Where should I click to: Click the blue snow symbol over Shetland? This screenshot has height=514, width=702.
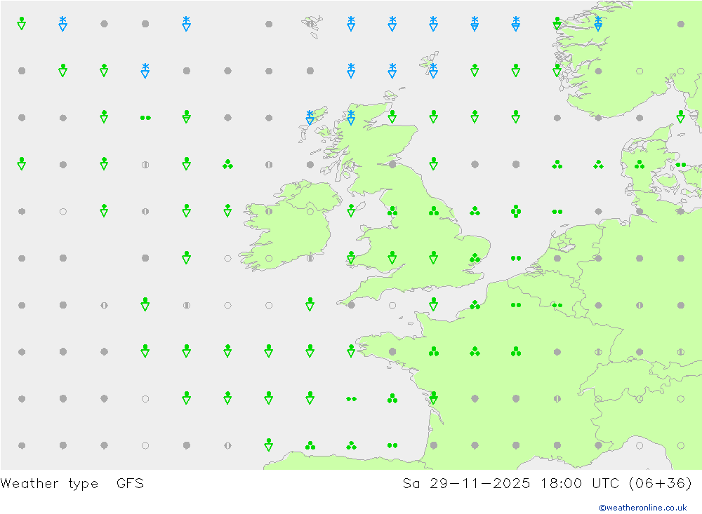tap(433, 71)
